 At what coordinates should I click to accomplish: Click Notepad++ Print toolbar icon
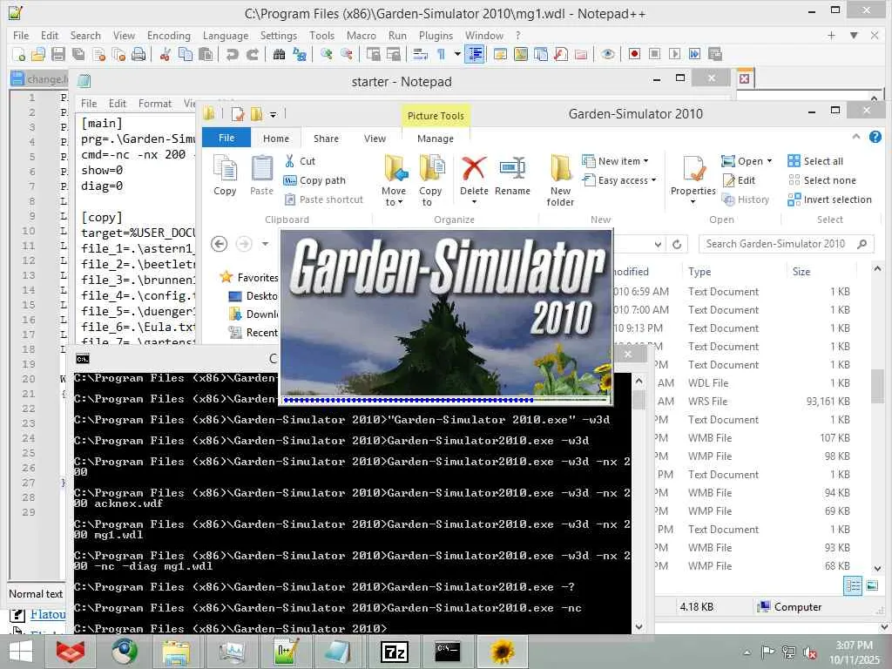tap(139, 54)
